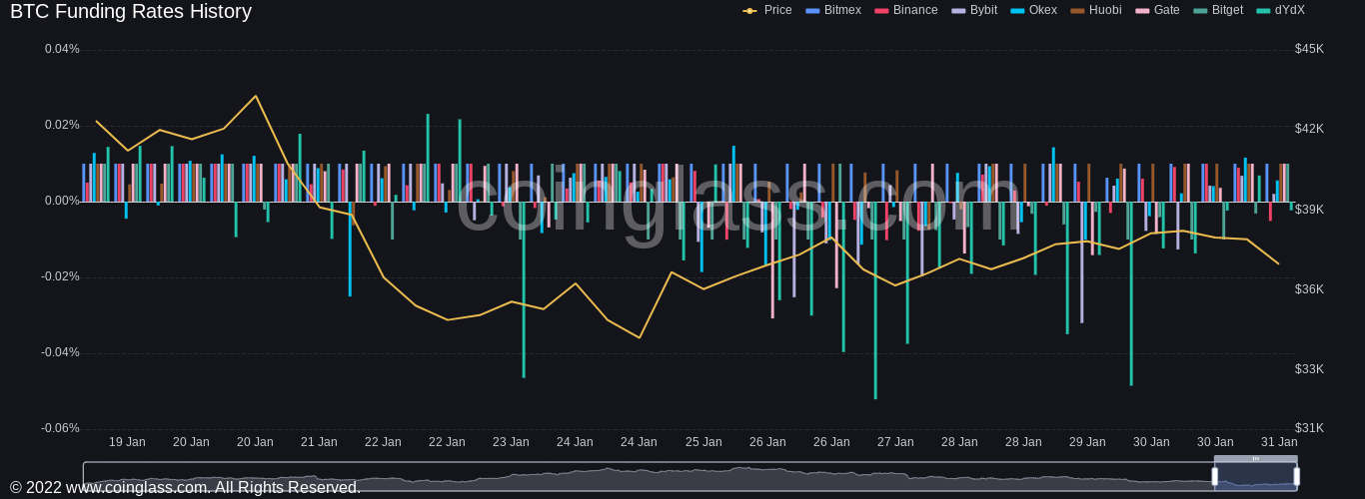Click the 23 Jan x-axis label
The height and width of the screenshot is (499, 1365).
pos(511,442)
